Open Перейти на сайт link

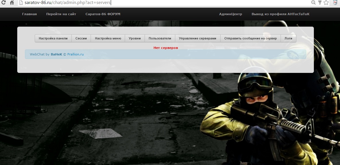tap(61, 14)
